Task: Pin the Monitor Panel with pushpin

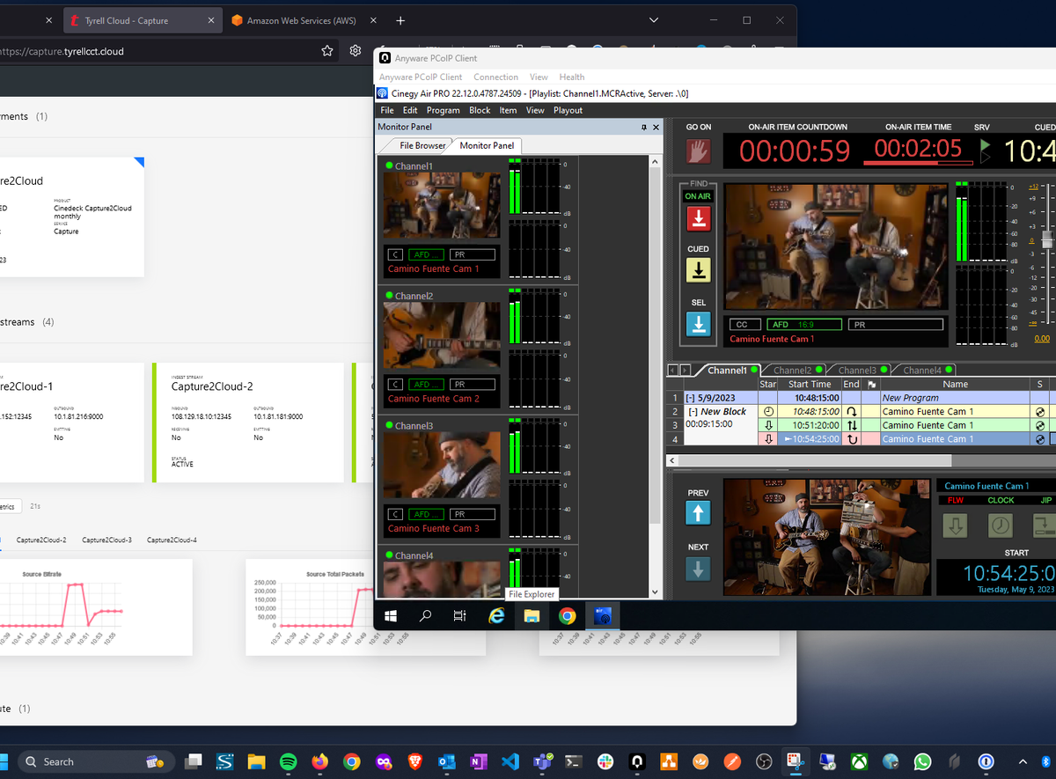Action: tap(644, 128)
